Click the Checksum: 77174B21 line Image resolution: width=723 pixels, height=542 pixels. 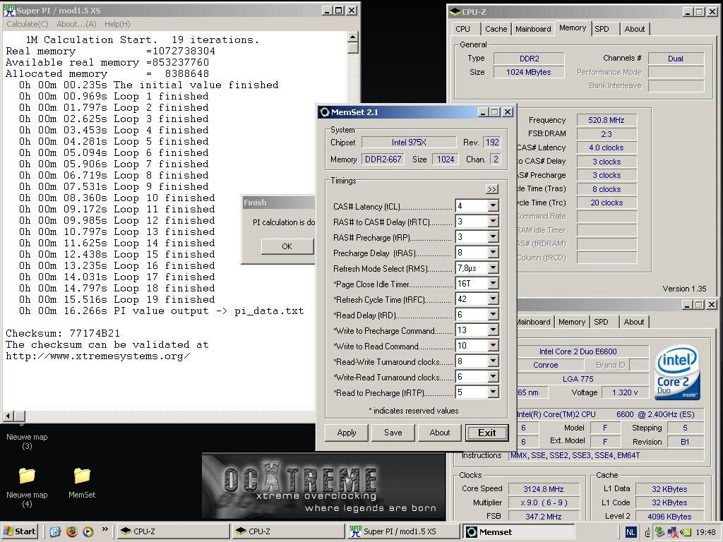coord(63,333)
